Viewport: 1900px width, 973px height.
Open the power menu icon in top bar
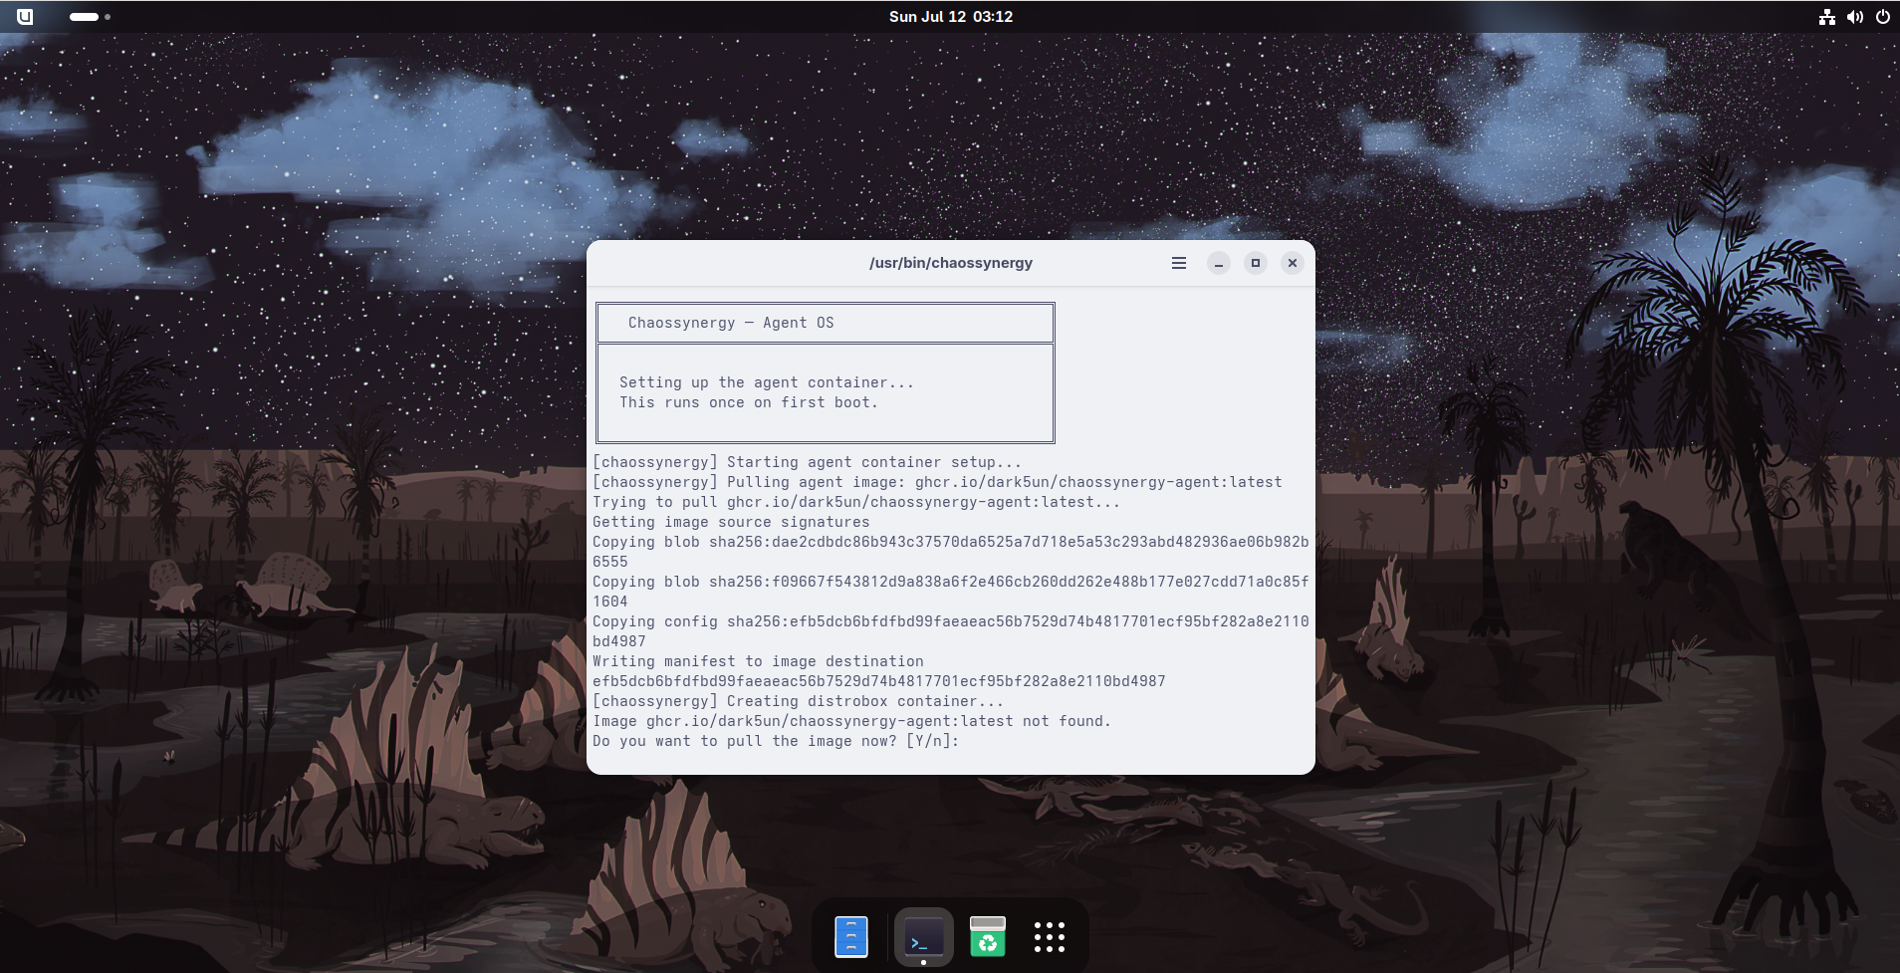(x=1883, y=17)
